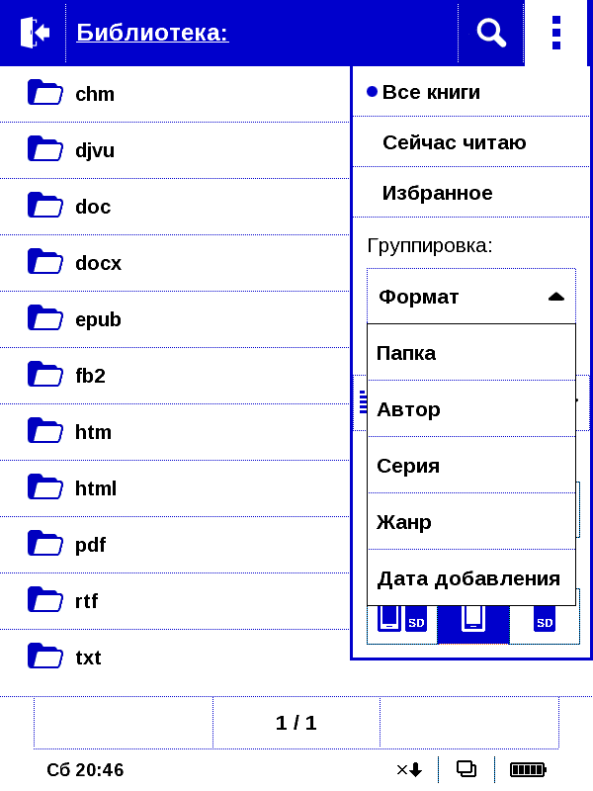This screenshot has height=791, width=593.
Task: Tap the exit library back icon
Action: [x=35, y=33]
